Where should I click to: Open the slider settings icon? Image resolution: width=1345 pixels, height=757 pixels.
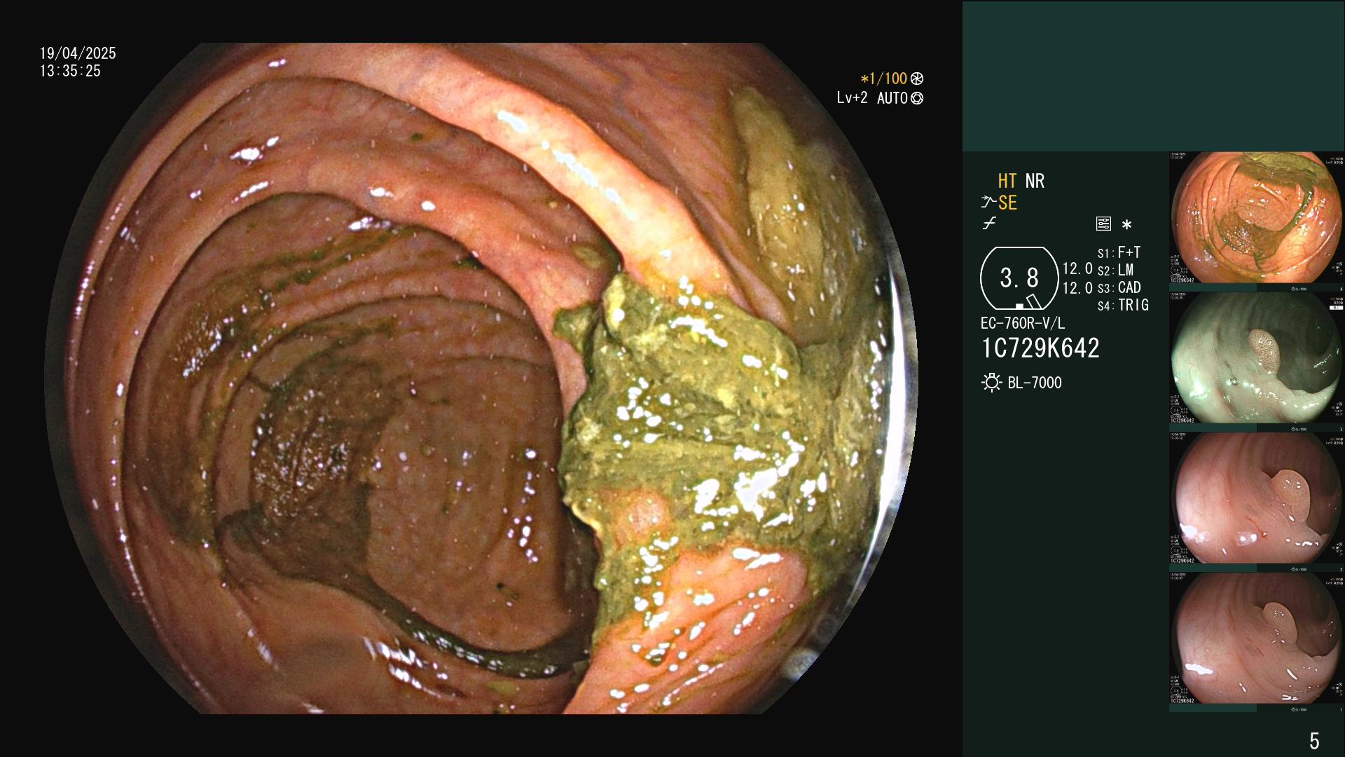1103,224
